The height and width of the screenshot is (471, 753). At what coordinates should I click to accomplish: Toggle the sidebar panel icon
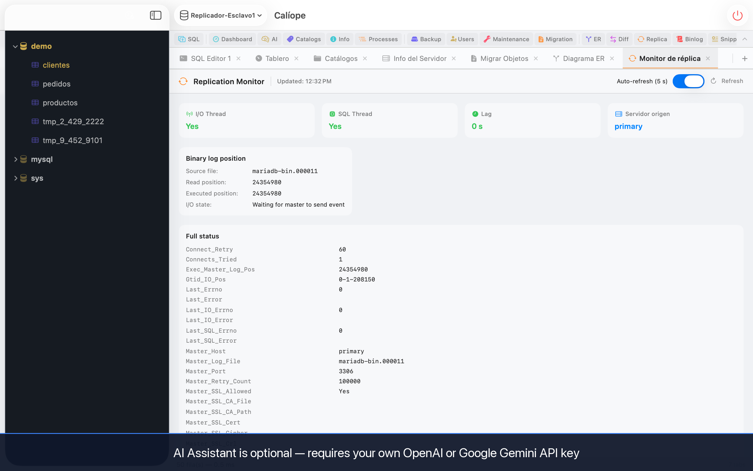click(x=156, y=15)
